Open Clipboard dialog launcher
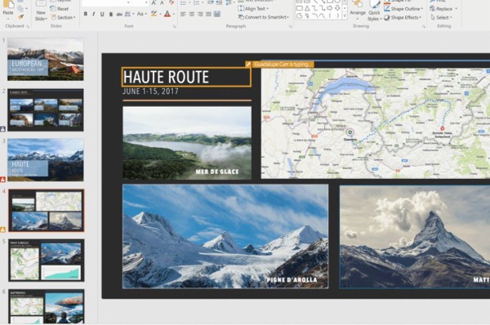The image size is (490, 325). click(x=28, y=27)
